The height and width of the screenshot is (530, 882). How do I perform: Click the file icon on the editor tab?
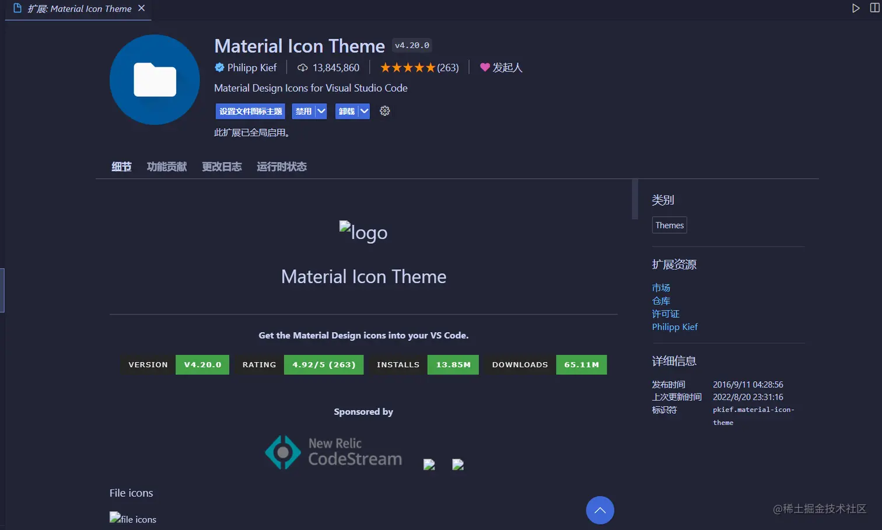coord(17,8)
